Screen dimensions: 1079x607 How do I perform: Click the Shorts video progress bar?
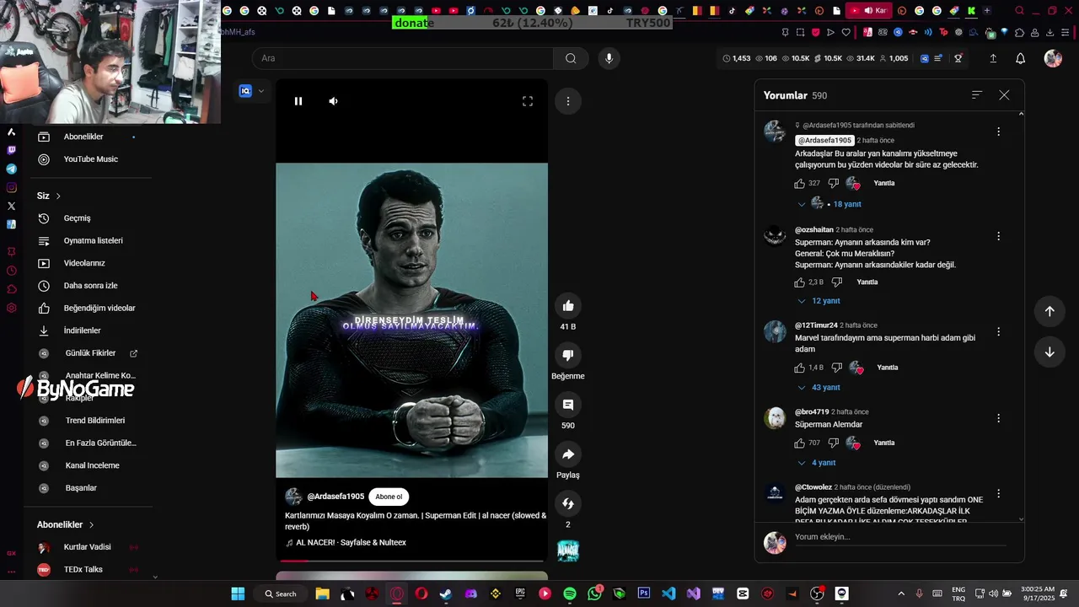(x=411, y=560)
